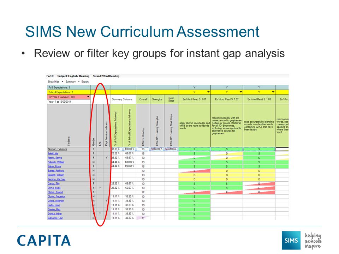Select Akeman Rebecca's 1S overall cell
The width and height of the screenshot is (339, 254).
[x=143, y=149]
